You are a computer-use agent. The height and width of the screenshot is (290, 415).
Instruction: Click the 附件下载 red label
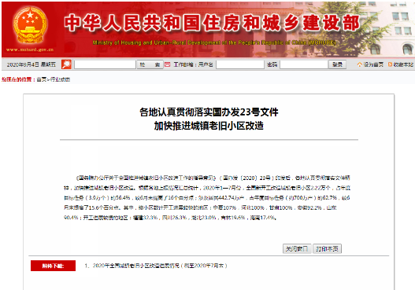coord(53,266)
